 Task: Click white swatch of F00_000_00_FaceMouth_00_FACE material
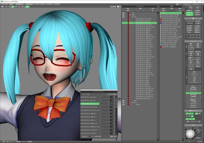[x=161, y=15]
